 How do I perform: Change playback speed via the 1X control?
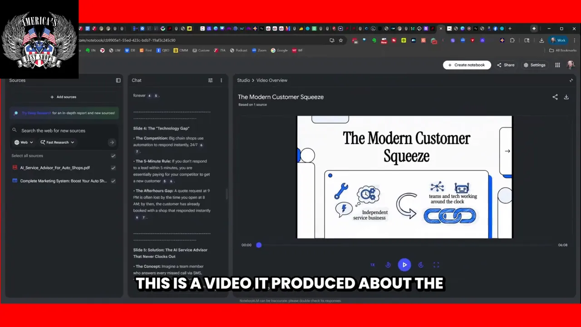tap(372, 265)
